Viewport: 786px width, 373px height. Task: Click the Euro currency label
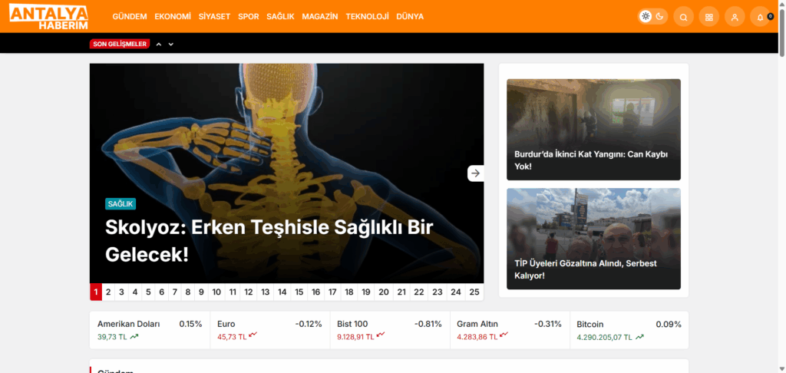click(x=226, y=324)
